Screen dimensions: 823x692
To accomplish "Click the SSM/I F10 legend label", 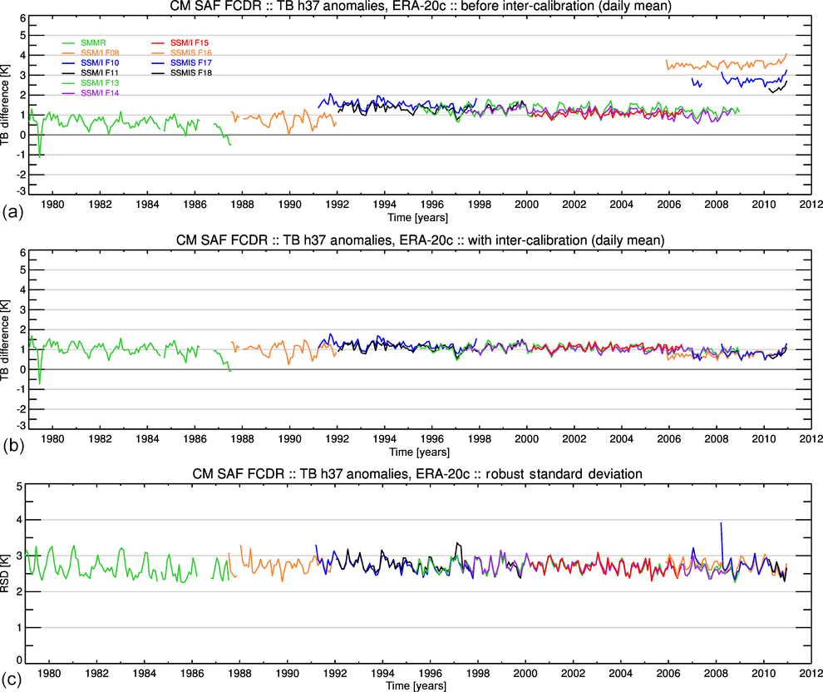I will (x=98, y=63).
